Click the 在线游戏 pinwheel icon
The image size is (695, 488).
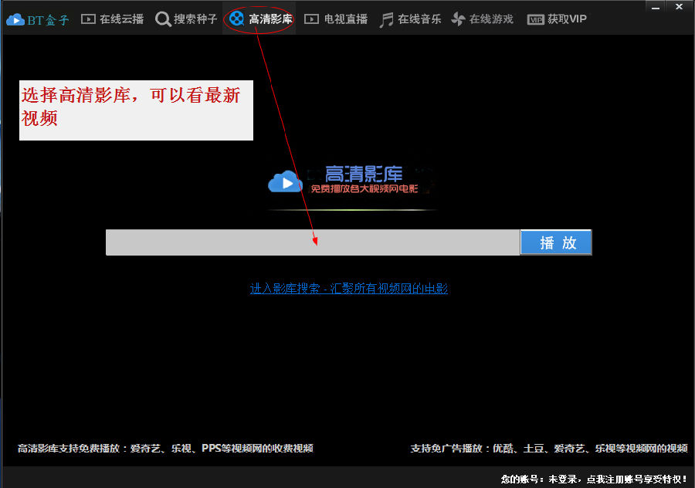point(459,19)
